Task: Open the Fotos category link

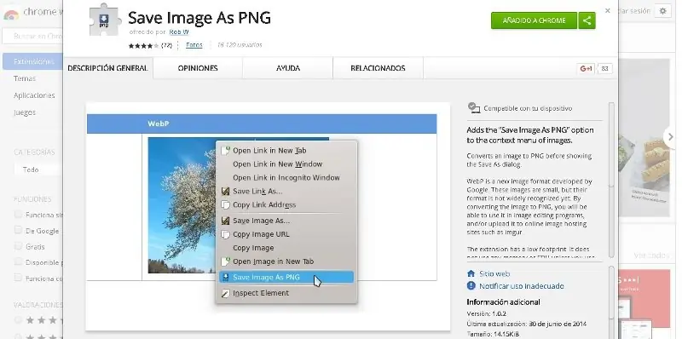Action: (194, 45)
